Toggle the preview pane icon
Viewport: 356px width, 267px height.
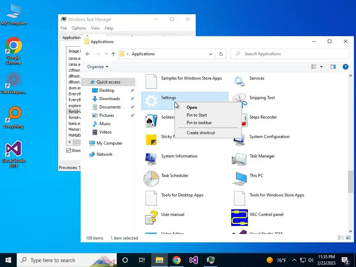333,67
